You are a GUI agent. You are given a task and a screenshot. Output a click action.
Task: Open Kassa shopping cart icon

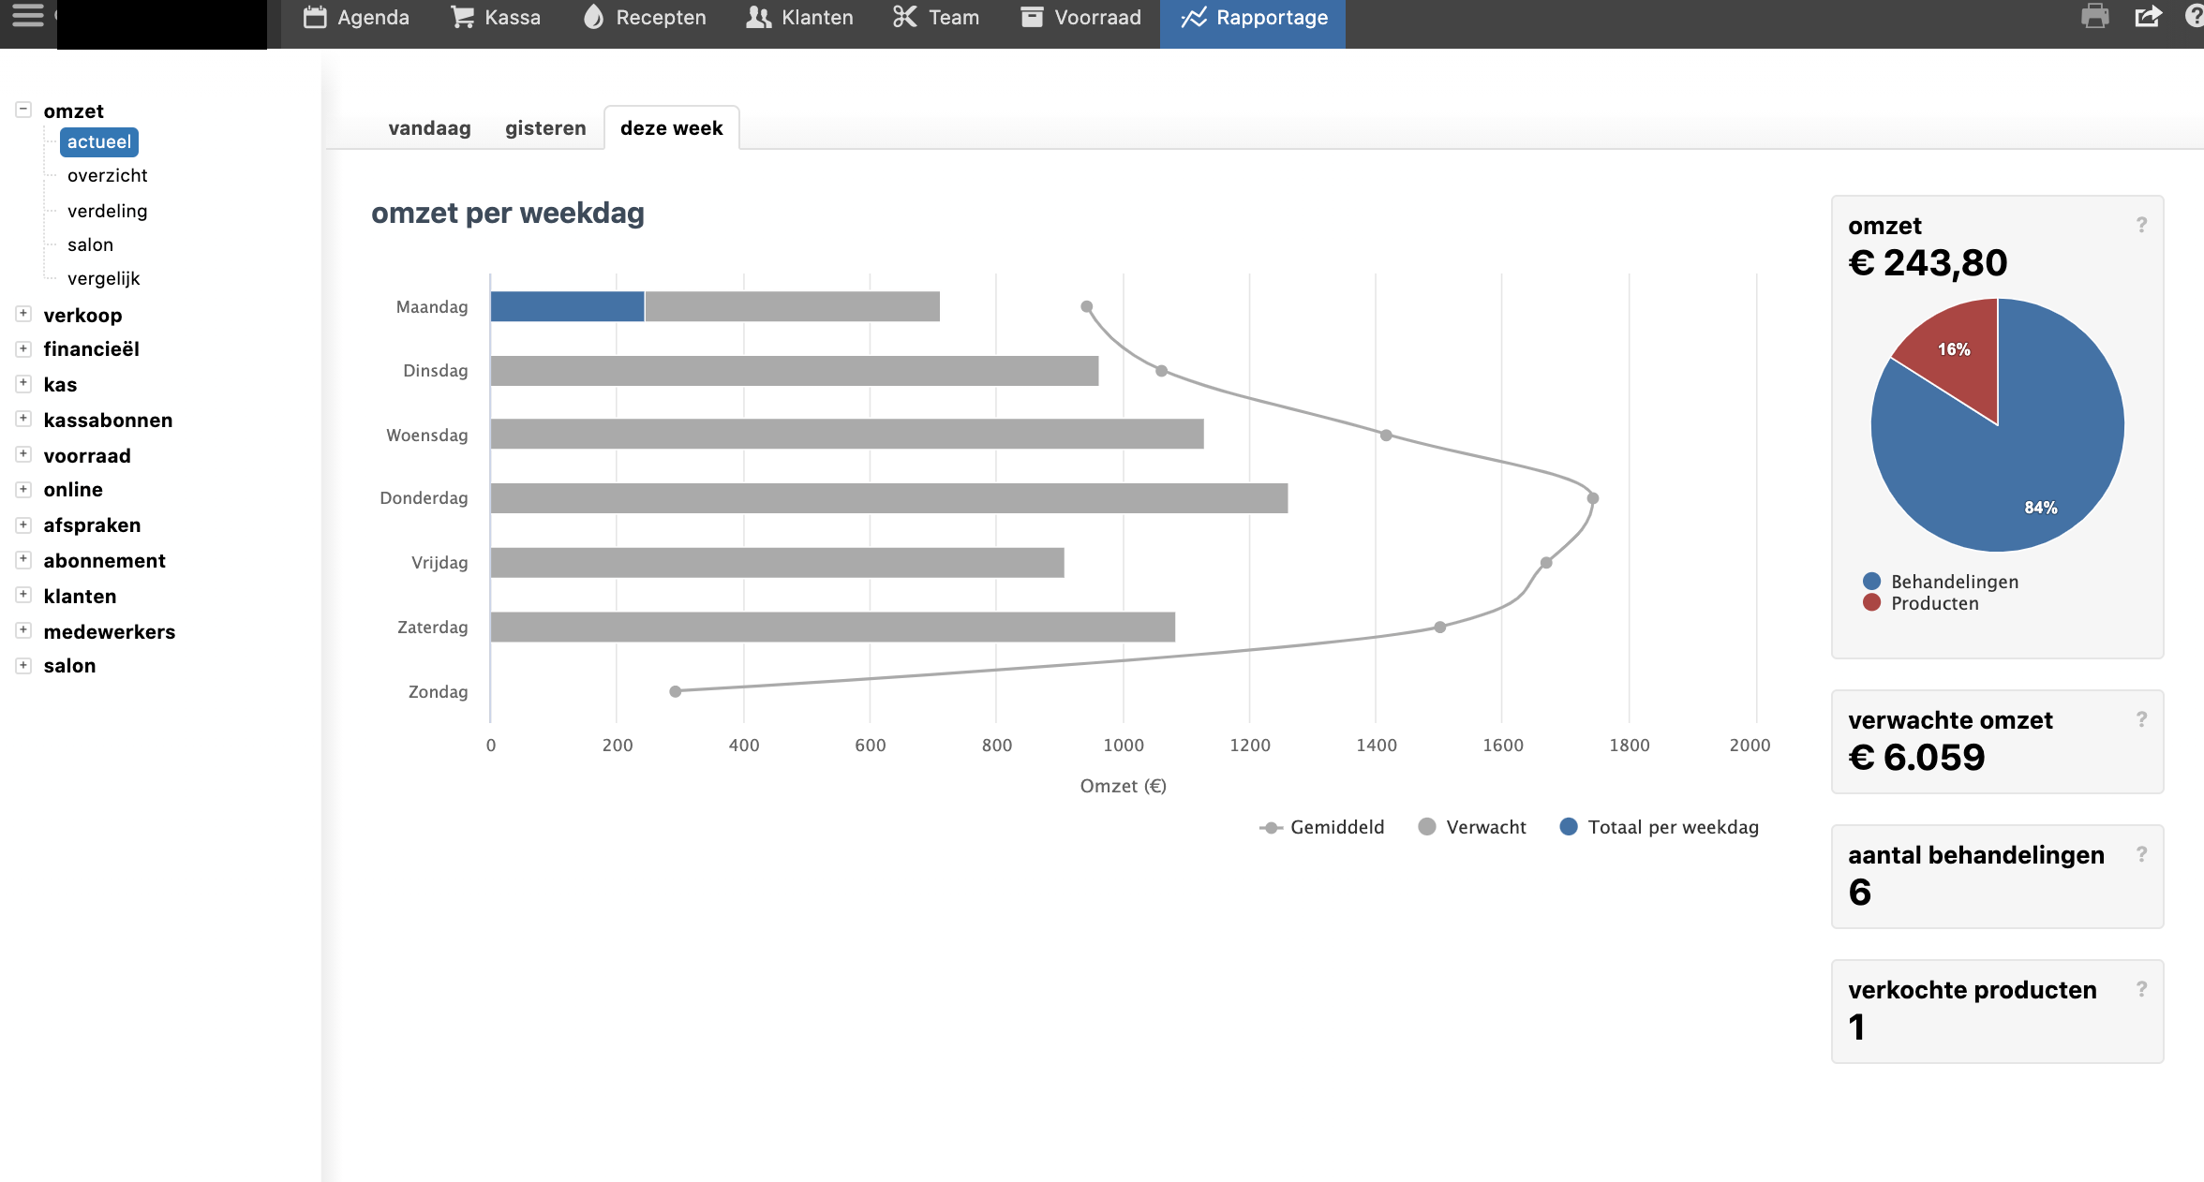click(x=462, y=18)
